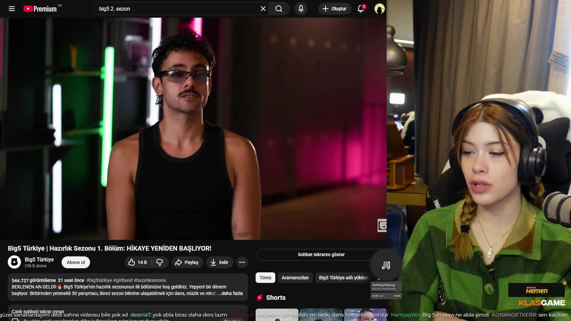
Task: Open the #girlband hashtag
Action: pos(123,280)
